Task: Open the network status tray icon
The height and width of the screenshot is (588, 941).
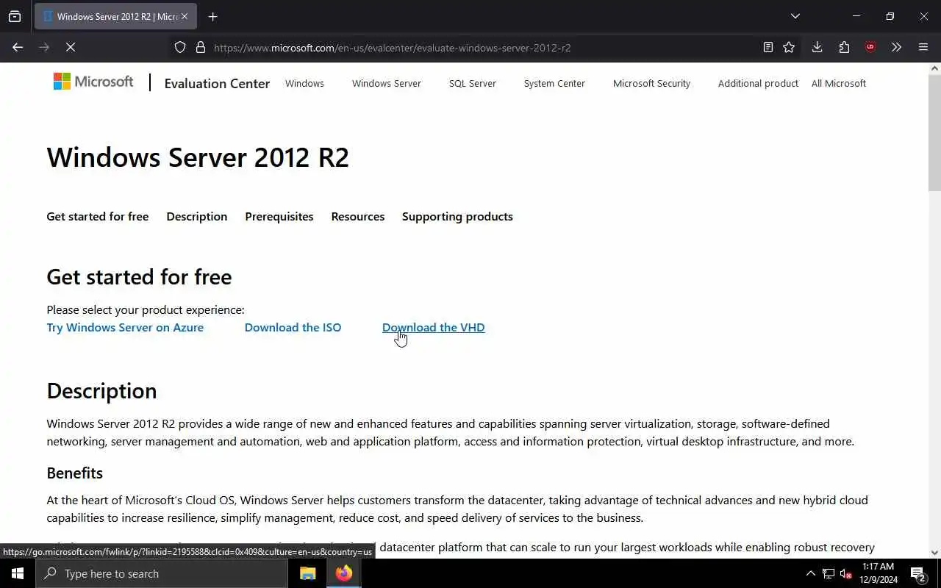Action: [829, 573]
